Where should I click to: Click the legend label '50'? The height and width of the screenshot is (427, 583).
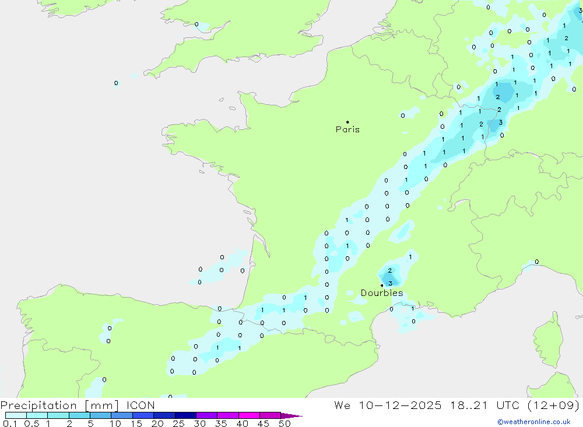click(x=284, y=424)
